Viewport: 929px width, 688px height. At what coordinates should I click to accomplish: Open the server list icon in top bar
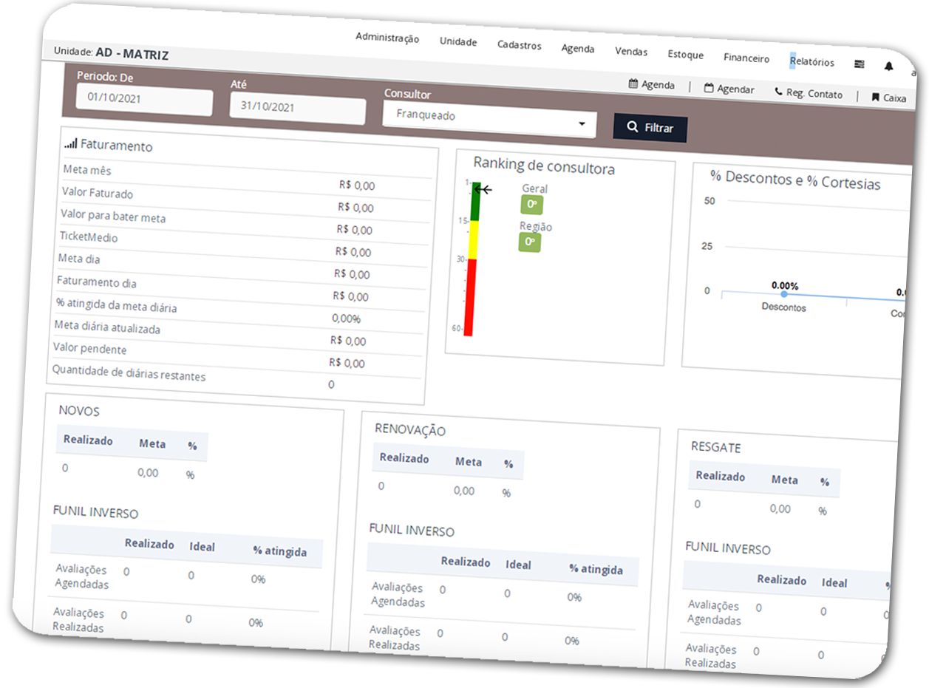pos(859,64)
